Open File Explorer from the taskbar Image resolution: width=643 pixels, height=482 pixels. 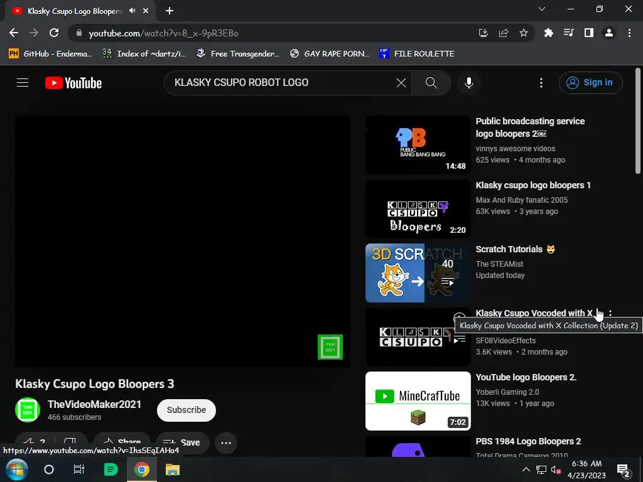point(173,469)
